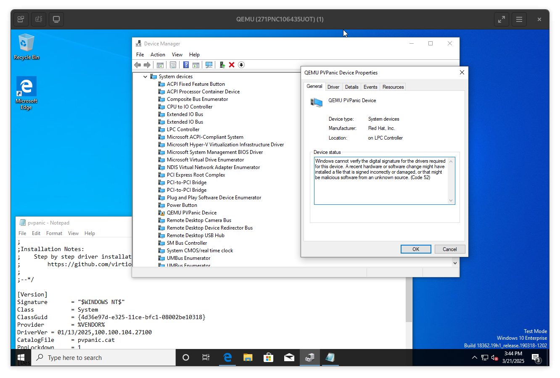Click the red X Uninstall device icon

[232, 65]
